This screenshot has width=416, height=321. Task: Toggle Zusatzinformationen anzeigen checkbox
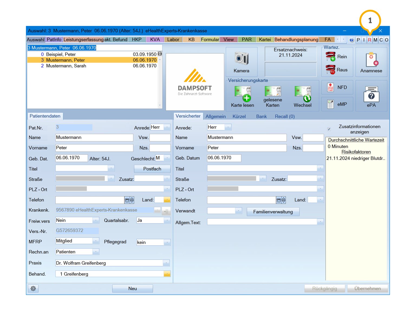point(329,129)
